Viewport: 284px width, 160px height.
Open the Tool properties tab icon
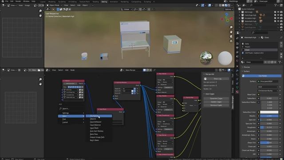point(237,38)
